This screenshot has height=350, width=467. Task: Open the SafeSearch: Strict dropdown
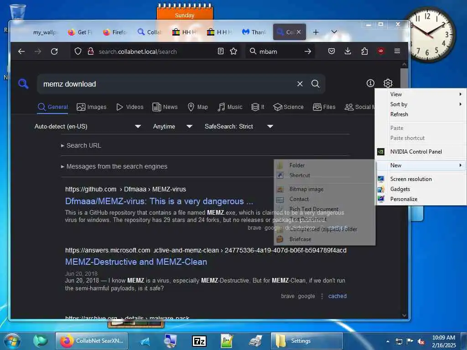click(239, 127)
